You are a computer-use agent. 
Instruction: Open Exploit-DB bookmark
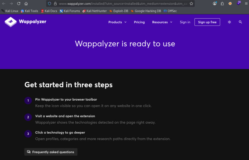coord(119,11)
